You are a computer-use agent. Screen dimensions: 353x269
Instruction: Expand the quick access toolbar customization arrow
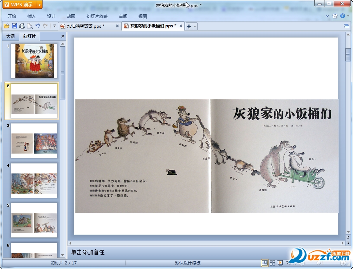54,26
